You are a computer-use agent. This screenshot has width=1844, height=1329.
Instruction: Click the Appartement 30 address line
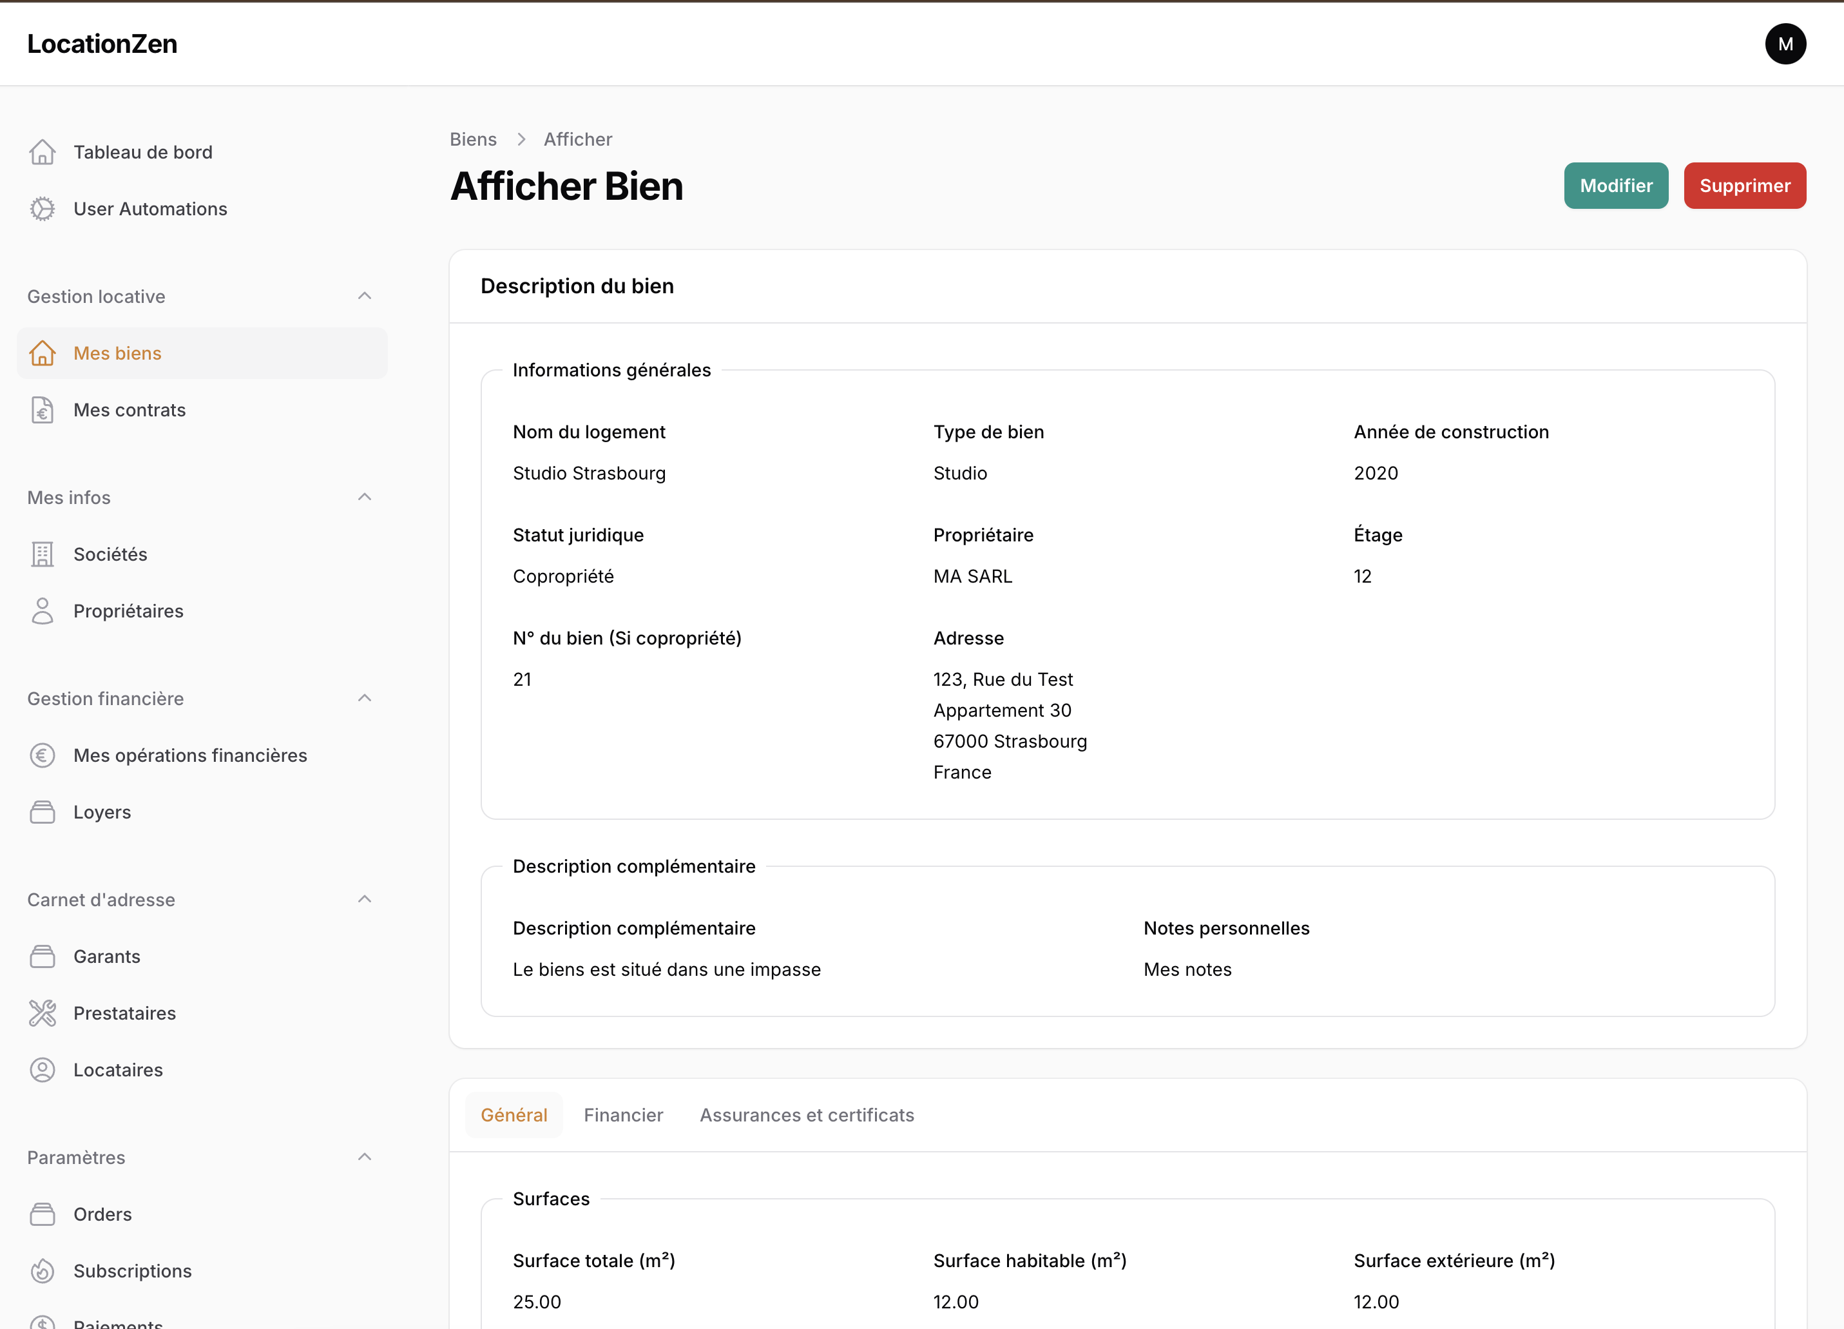coord(1002,711)
